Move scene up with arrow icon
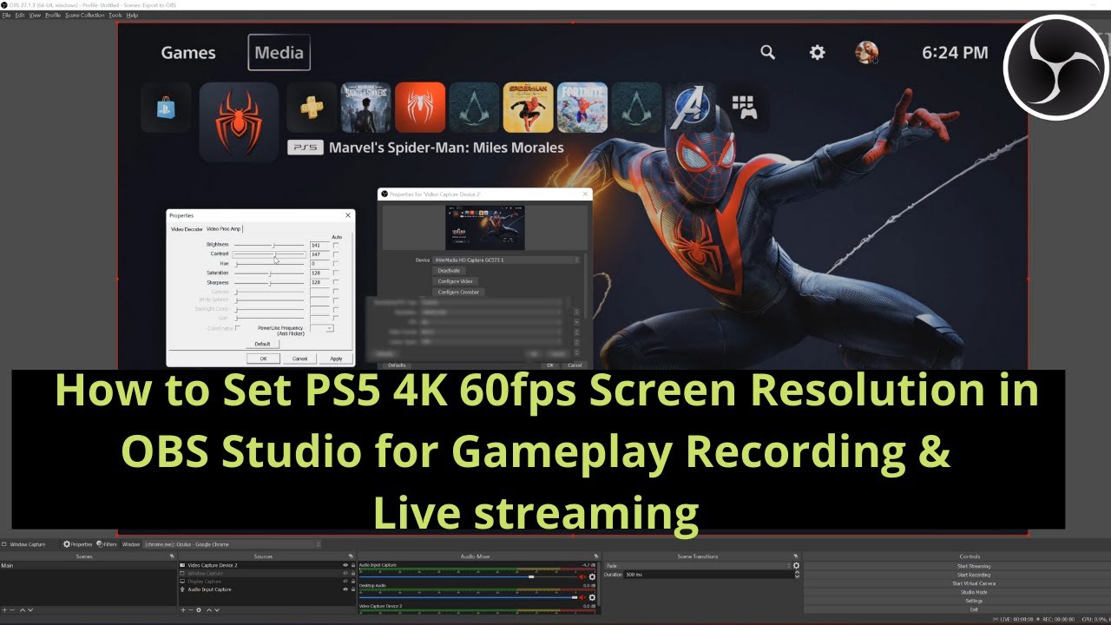 click(23, 610)
